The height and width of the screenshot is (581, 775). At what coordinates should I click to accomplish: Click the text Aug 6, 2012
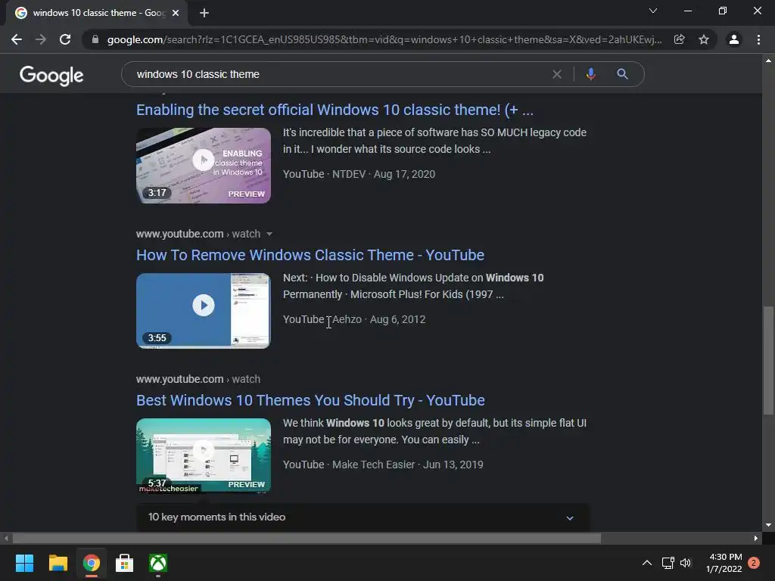398,319
